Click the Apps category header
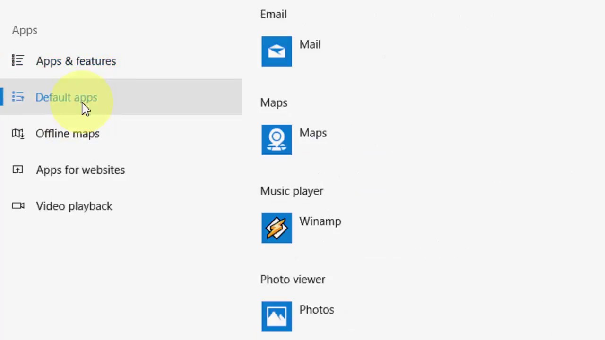Viewport: 605px width, 340px height. click(25, 30)
